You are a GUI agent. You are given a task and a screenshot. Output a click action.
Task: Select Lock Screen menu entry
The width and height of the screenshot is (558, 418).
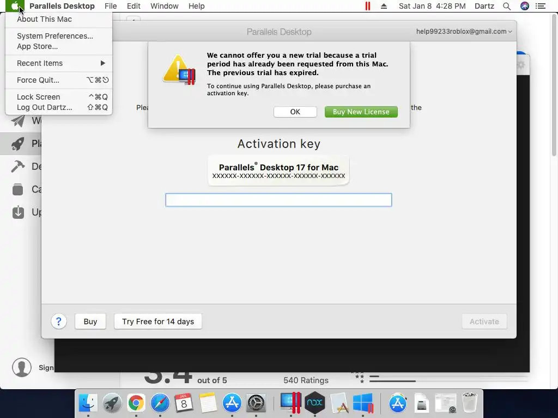pyautogui.click(x=59, y=97)
